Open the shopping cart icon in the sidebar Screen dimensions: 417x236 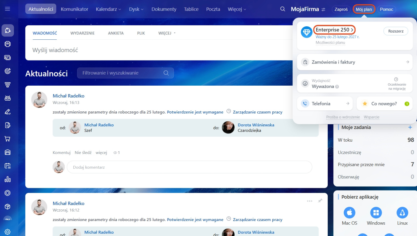click(x=7, y=139)
